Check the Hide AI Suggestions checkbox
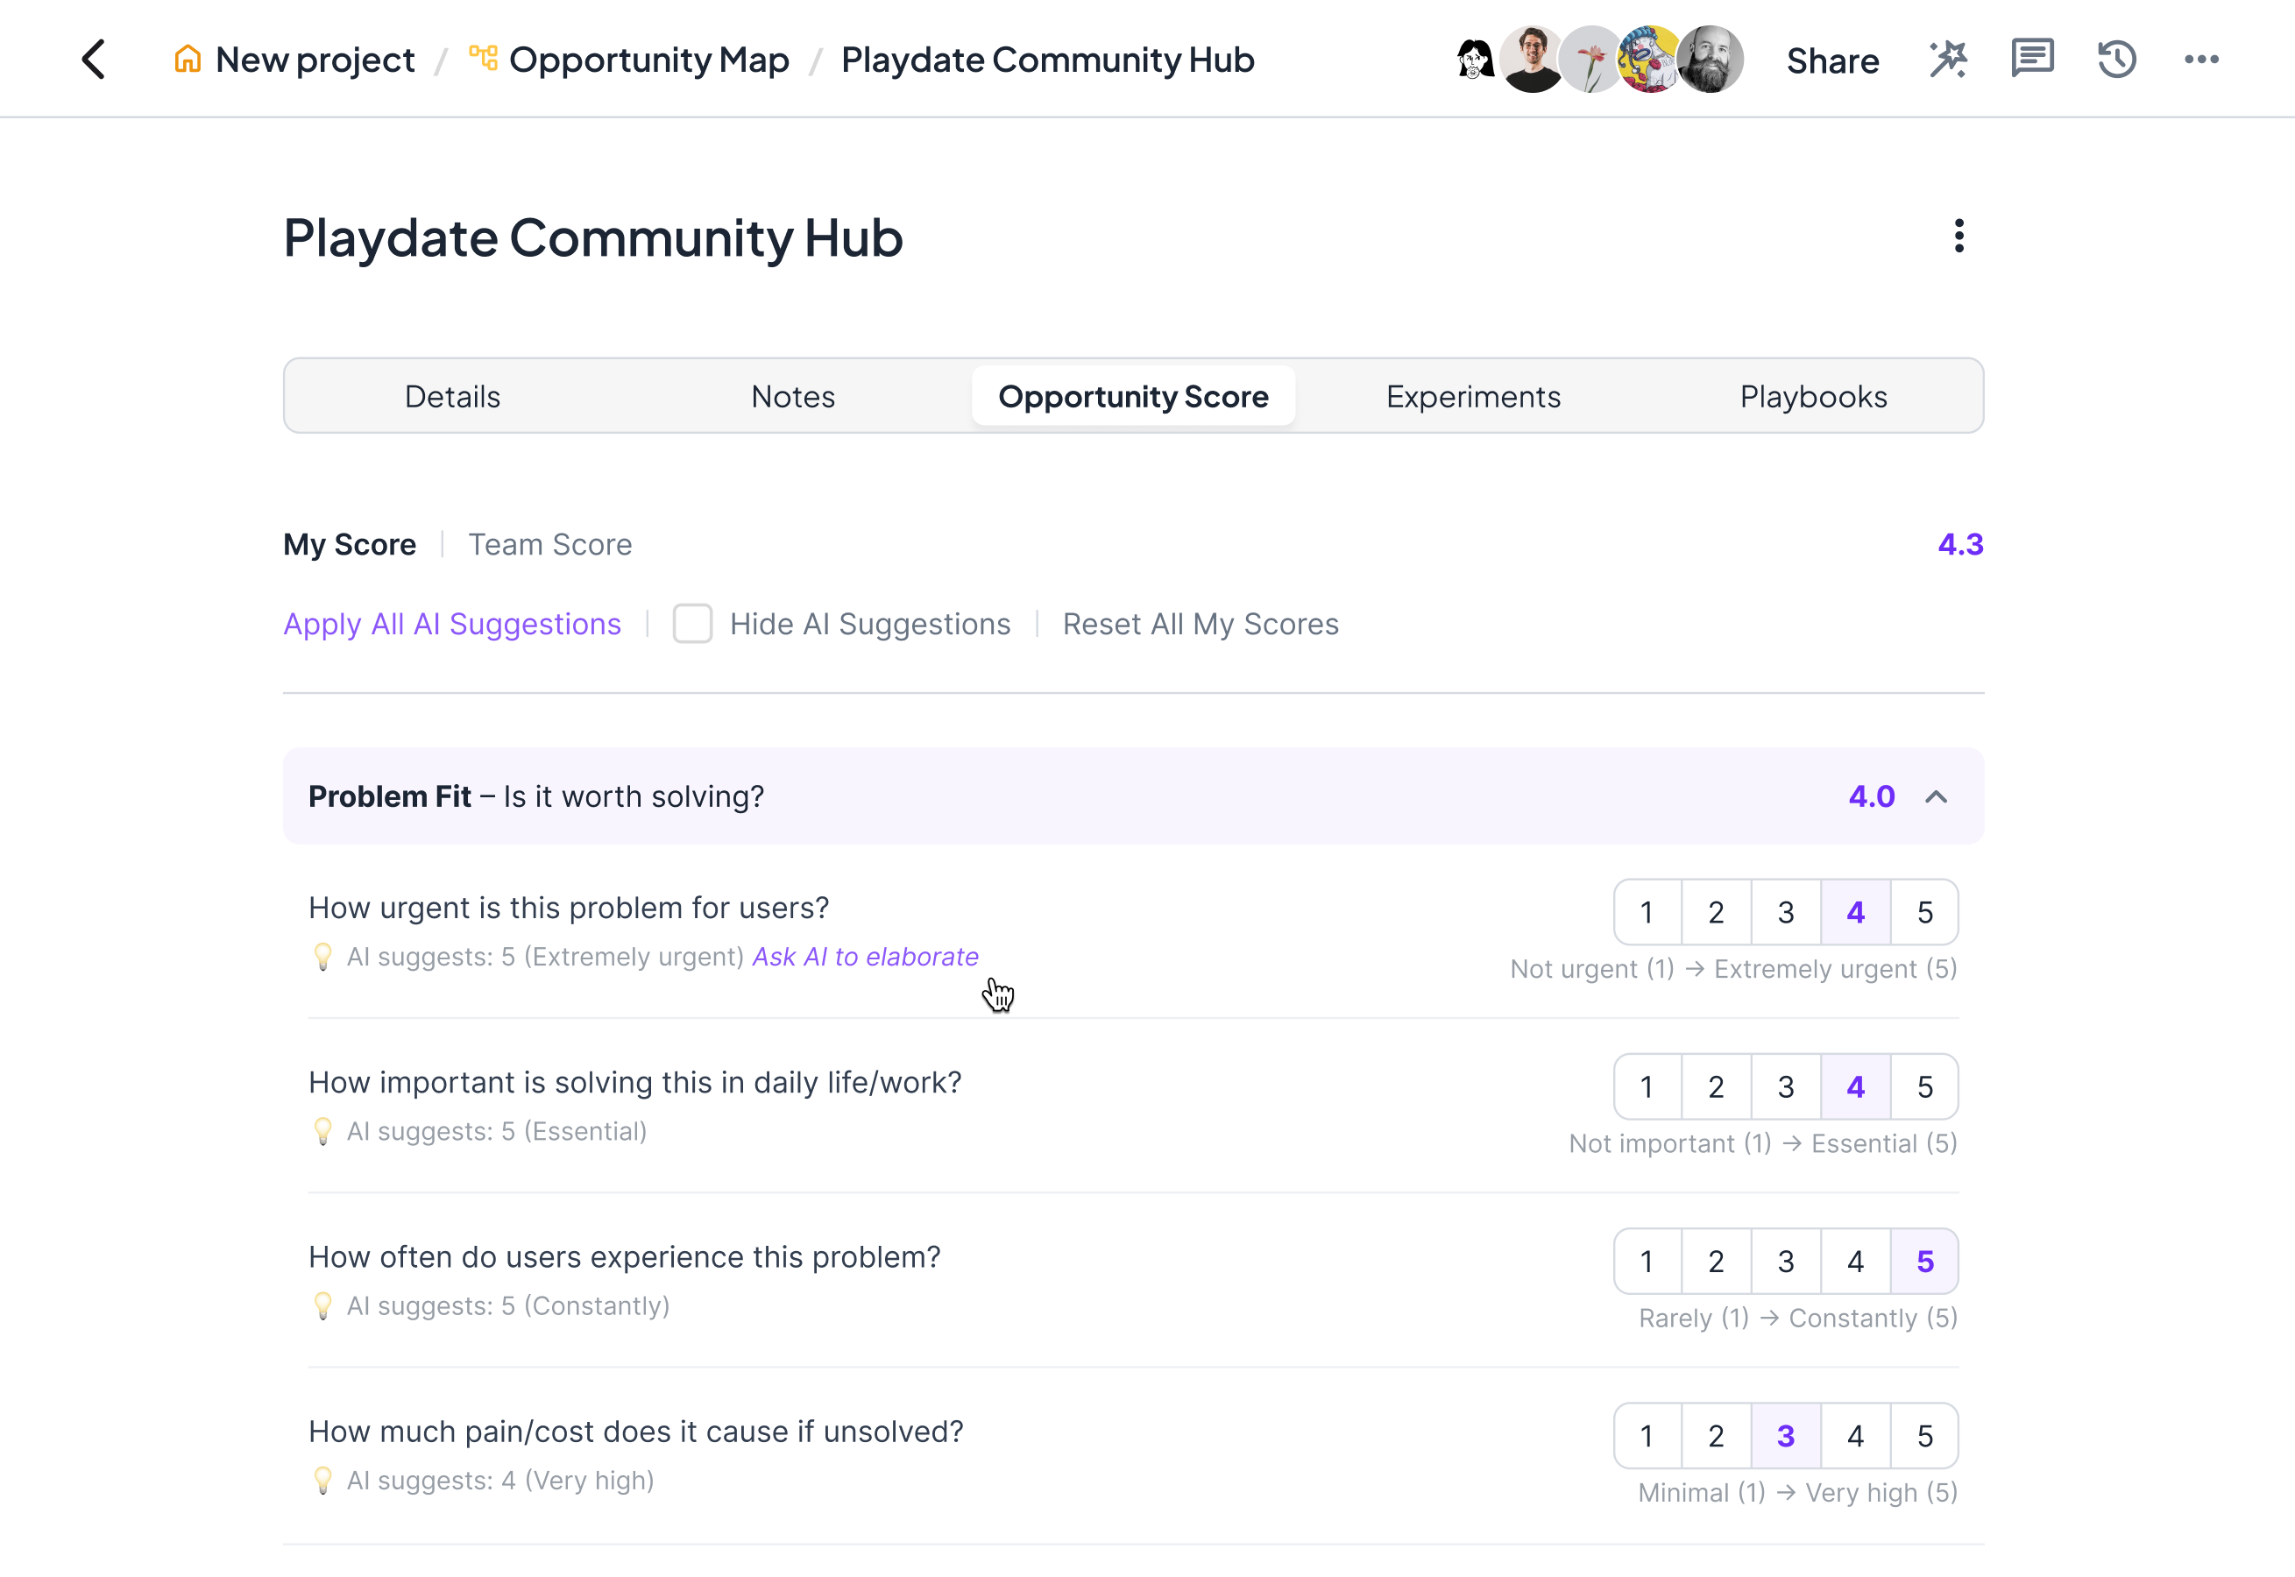Image resolution: width=2295 pixels, height=1577 pixels. coord(692,624)
